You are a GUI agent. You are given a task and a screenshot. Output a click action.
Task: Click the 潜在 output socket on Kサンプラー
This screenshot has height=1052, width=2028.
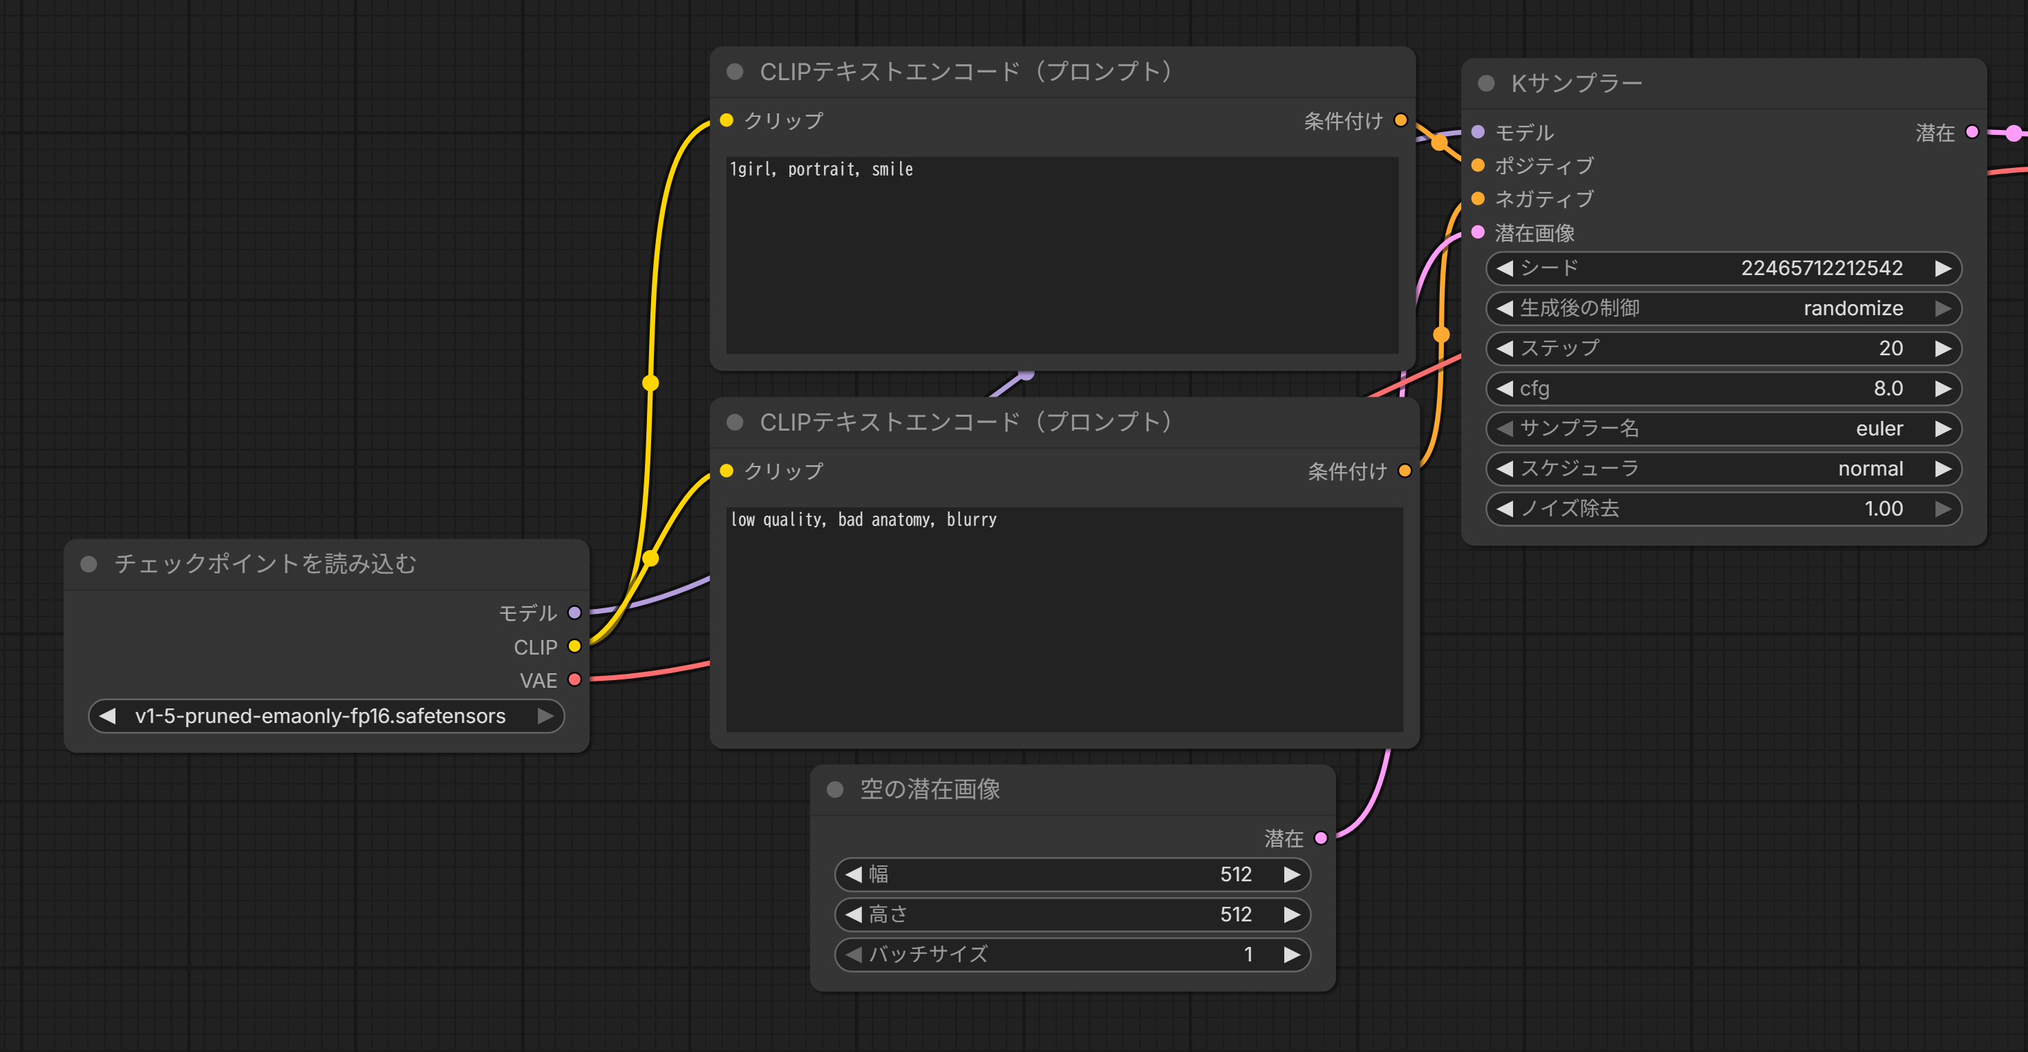(x=1972, y=132)
